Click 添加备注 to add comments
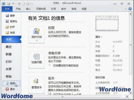This screenshot has height=100, width=134. [117, 70]
